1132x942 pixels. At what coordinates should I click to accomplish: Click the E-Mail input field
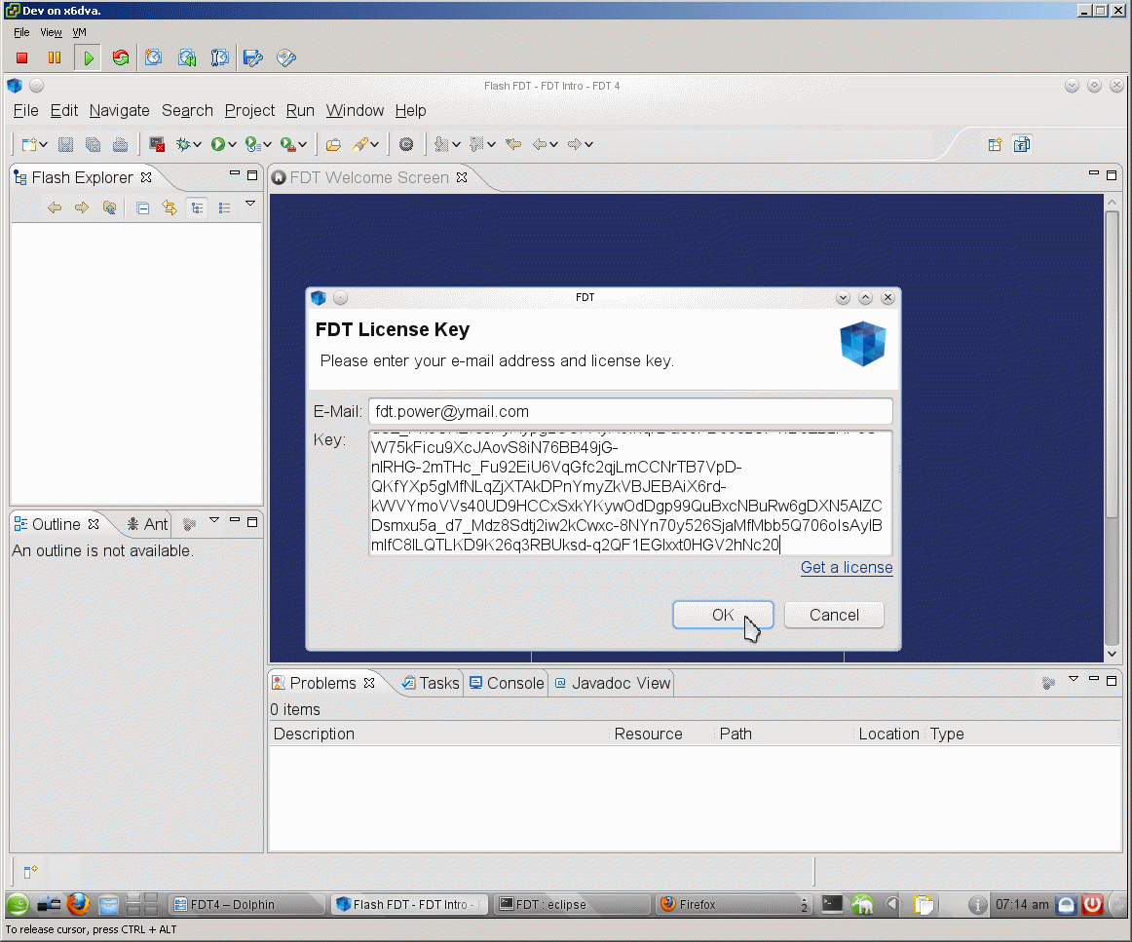tap(630, 411)
